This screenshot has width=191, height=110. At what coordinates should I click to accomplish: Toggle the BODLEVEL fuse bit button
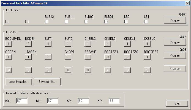9,44
